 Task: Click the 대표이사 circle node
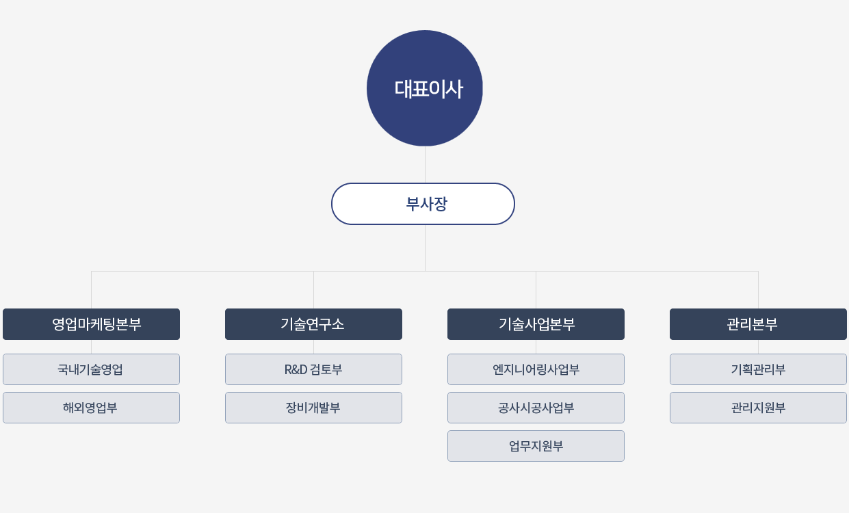(x=425, y=88)
